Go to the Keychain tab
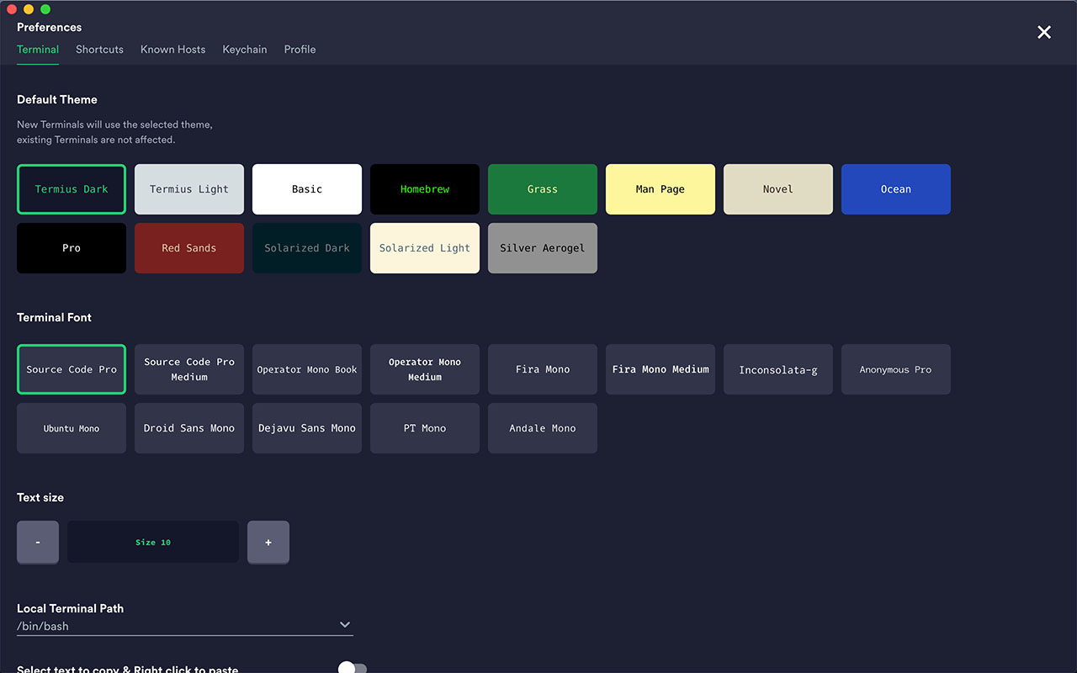Screen dimensions: 1077x673 (x=245, y=50)
